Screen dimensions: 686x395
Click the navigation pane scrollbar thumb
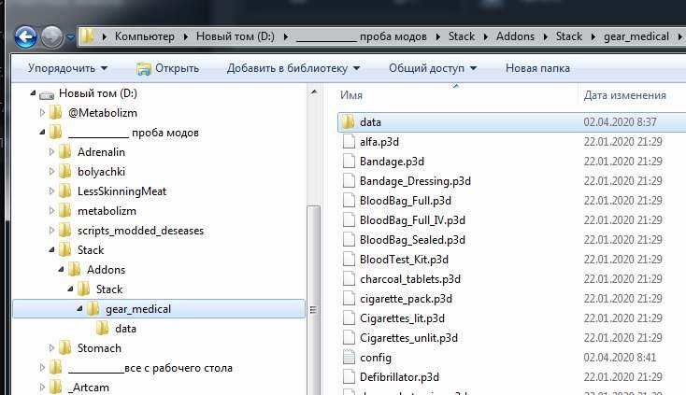[x=314, y=300]
